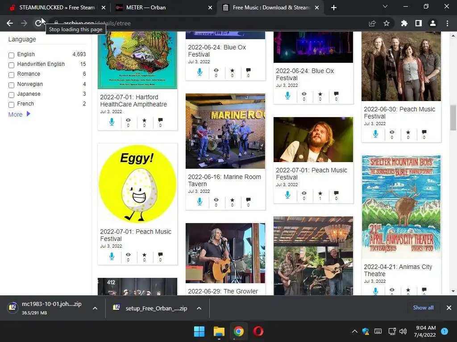This screenshot has height=342, width=457.
Task: Open 2022-06-30: Peach Music Festival title link
Action: coord(399,113)
